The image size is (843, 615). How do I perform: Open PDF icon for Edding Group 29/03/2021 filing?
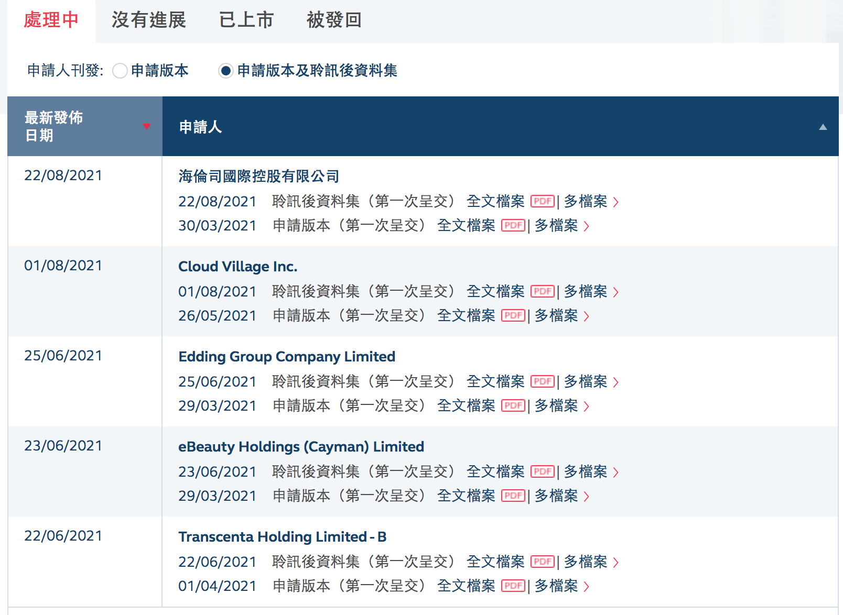513,405
